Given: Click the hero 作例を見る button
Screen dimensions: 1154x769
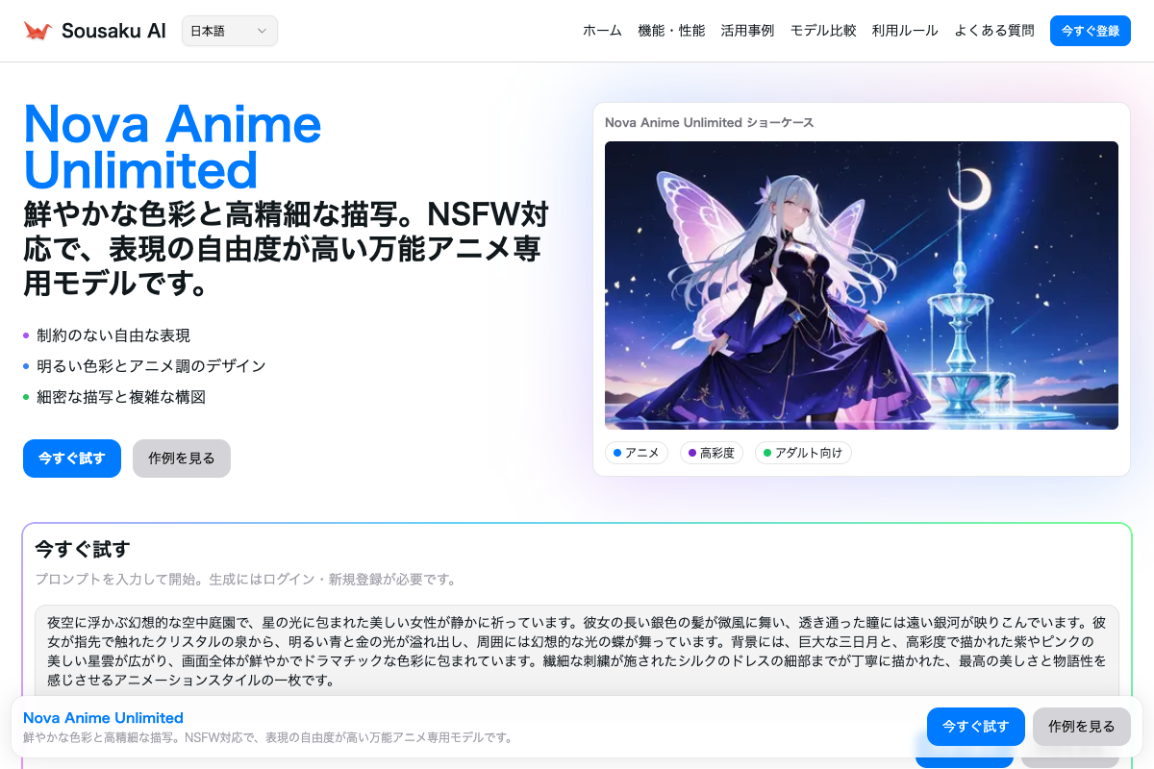Looking at the screenshot, I should tap(182, 459).
